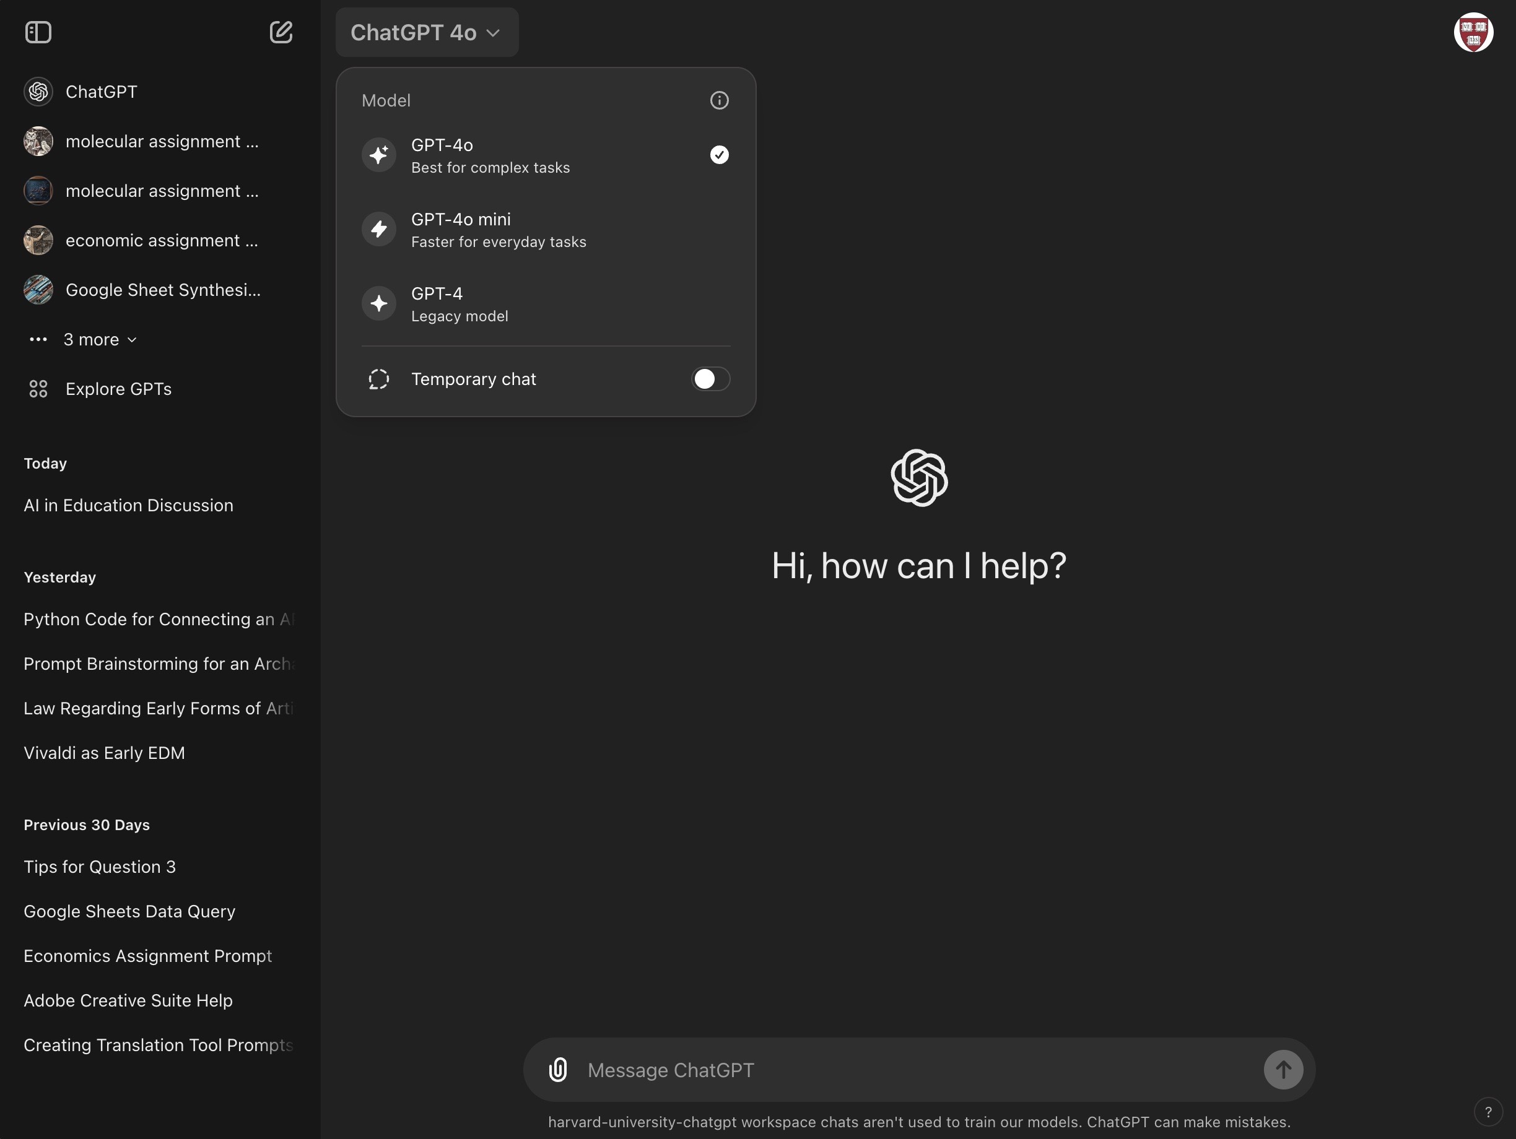The height and width of the screenshot is (1139, 1516).
Task: Close the ChatGPT 4o model dropdown
Action: click(x=426, y=32)
